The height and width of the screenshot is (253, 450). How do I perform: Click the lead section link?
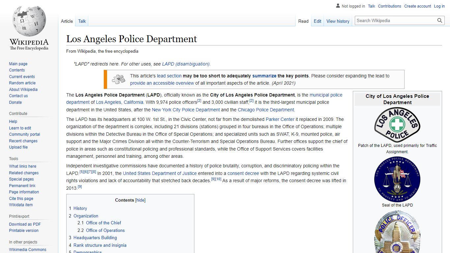point(169,76)
